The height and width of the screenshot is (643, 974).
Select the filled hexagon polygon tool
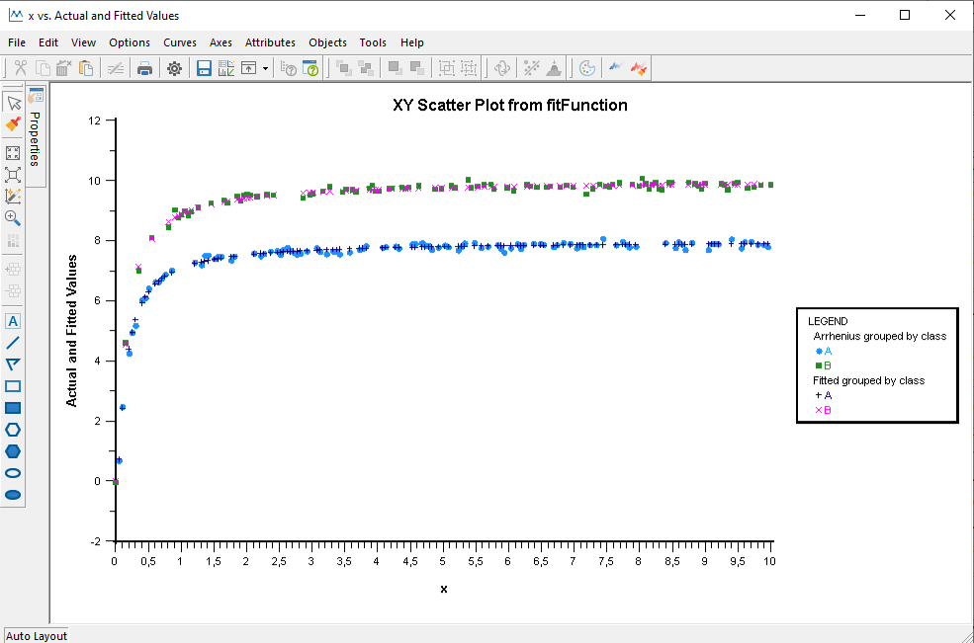tap(13, 451)
